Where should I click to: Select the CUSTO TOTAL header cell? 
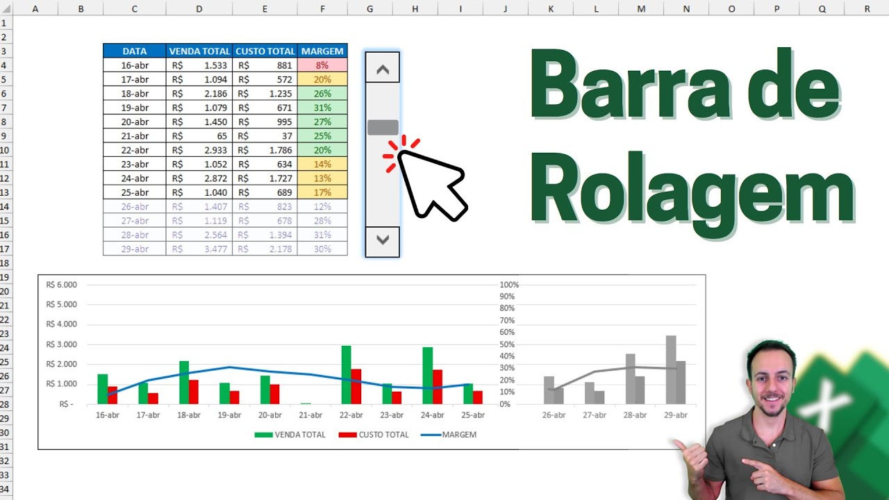pos(265,51)
